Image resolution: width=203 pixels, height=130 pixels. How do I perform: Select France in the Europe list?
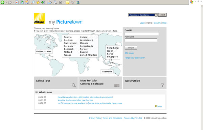tap(67, 55)
